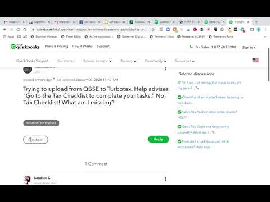
Task: Open the LLC bookmarks folder
Action: pyautogui.click(x=22, y=36)
